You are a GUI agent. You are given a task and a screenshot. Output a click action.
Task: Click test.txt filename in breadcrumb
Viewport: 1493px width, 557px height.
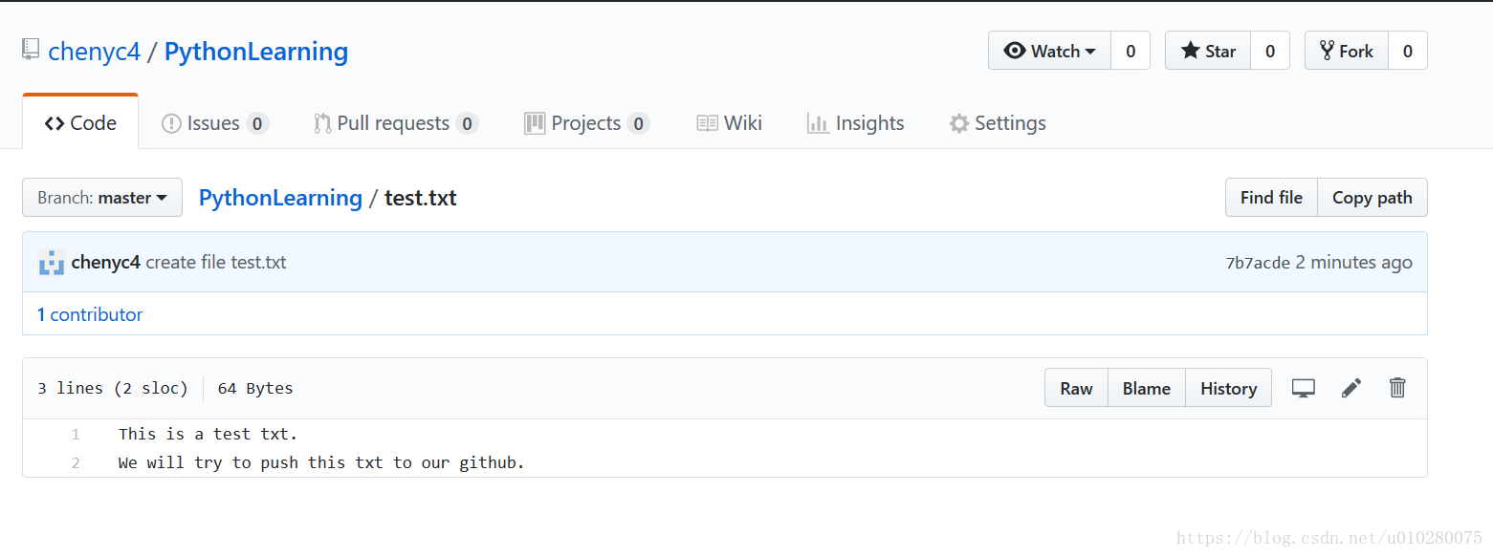[421, 198]
